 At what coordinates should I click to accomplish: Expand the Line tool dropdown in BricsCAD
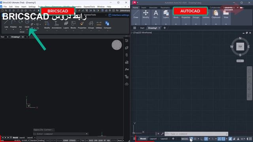(x=6, y=30)
